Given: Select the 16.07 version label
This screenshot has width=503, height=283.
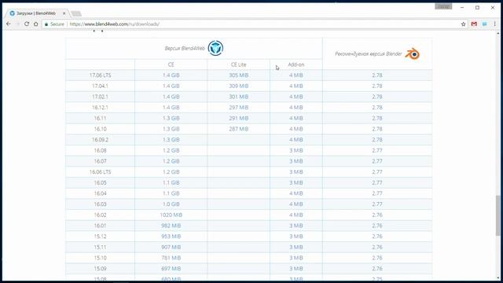Looking at the screenshot, I should [x=100, y=161].
